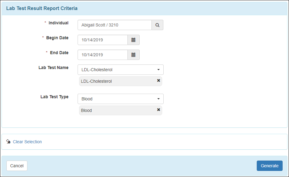Click the eraser icon beside Clear Selection
Screen dimensions: 289x177
[x=9, y=142]
